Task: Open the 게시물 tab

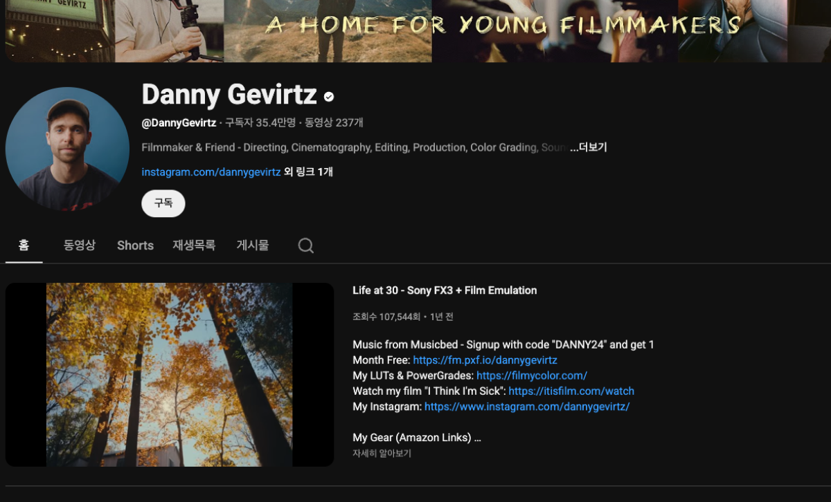Action: coord(253,245)
